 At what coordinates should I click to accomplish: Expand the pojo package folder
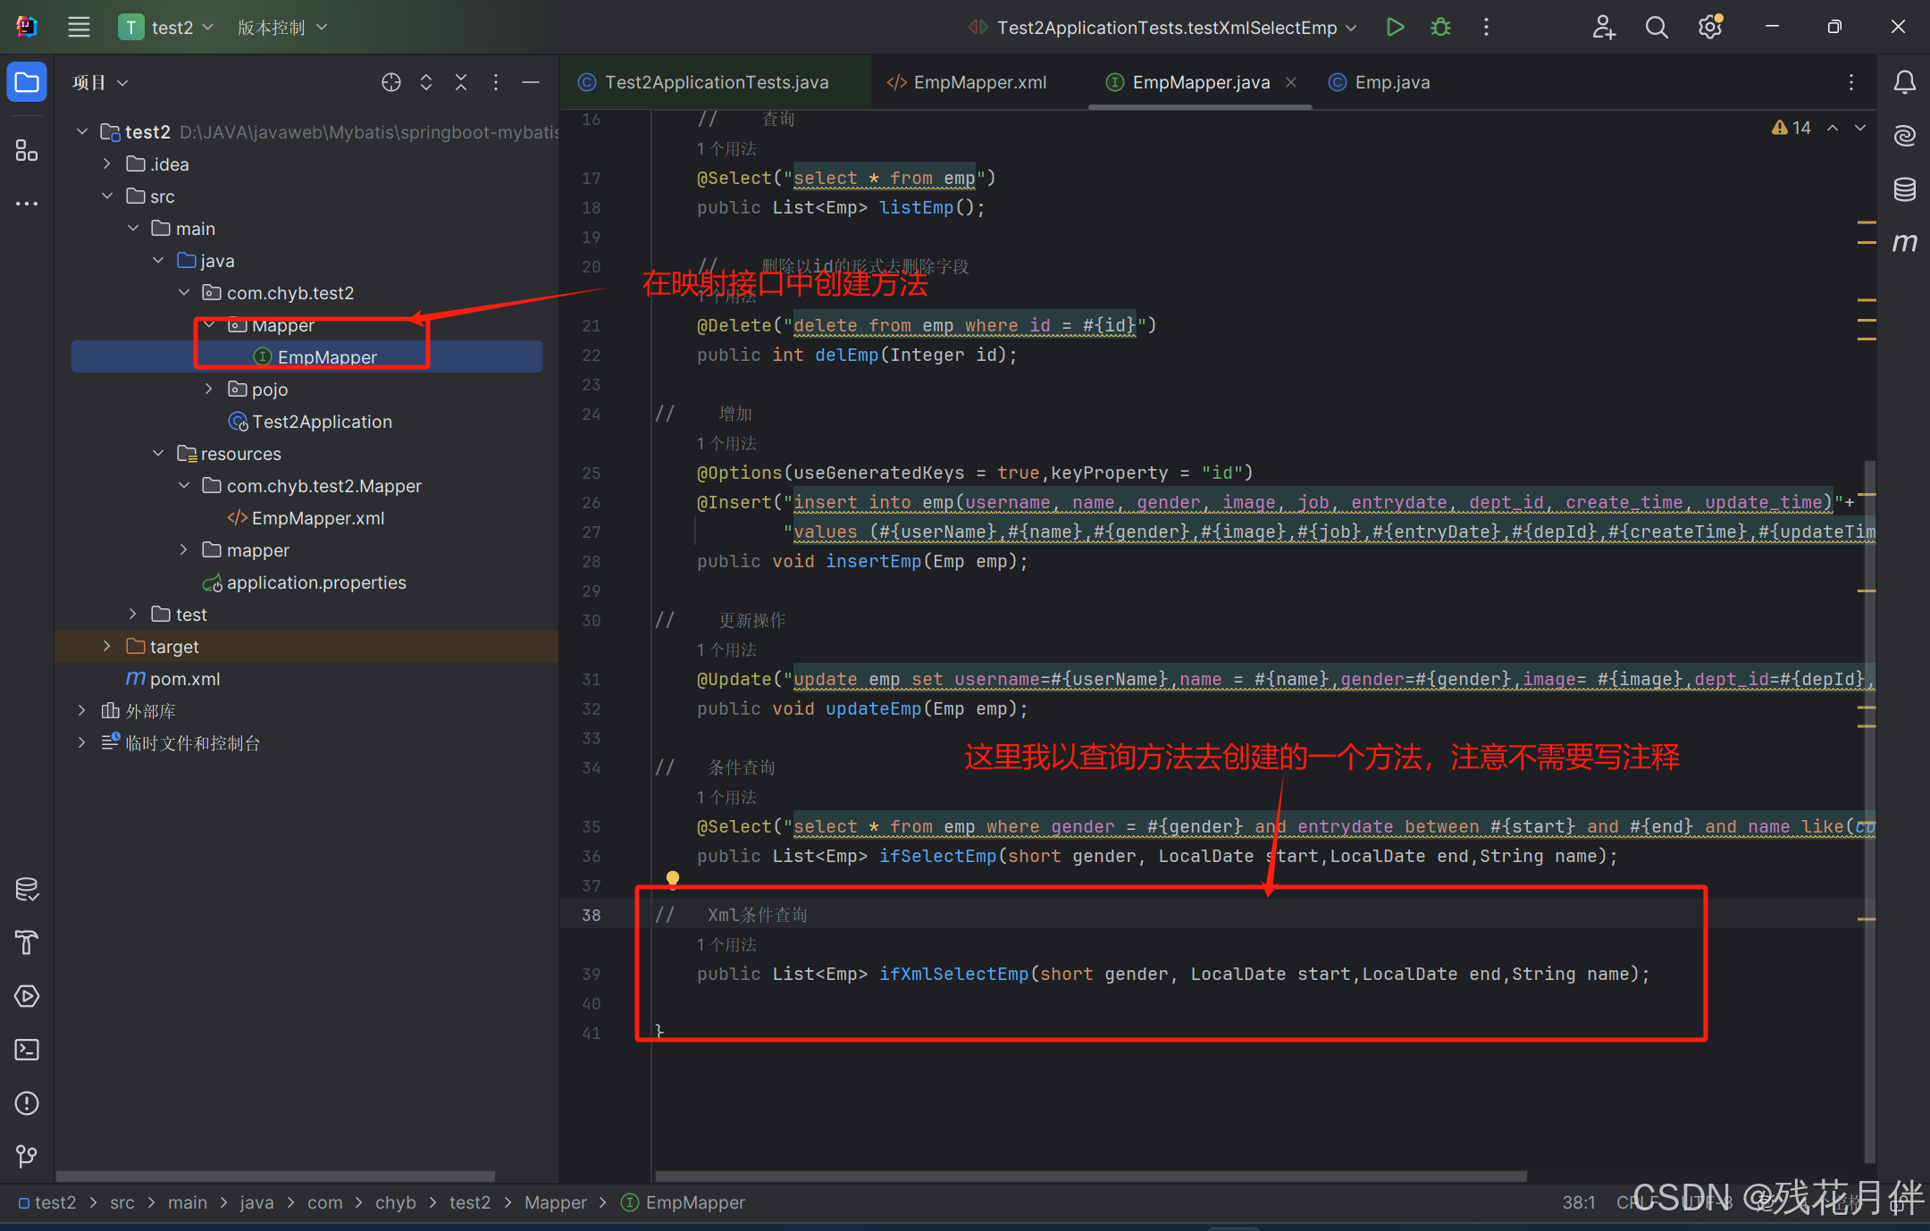(209, 389)
